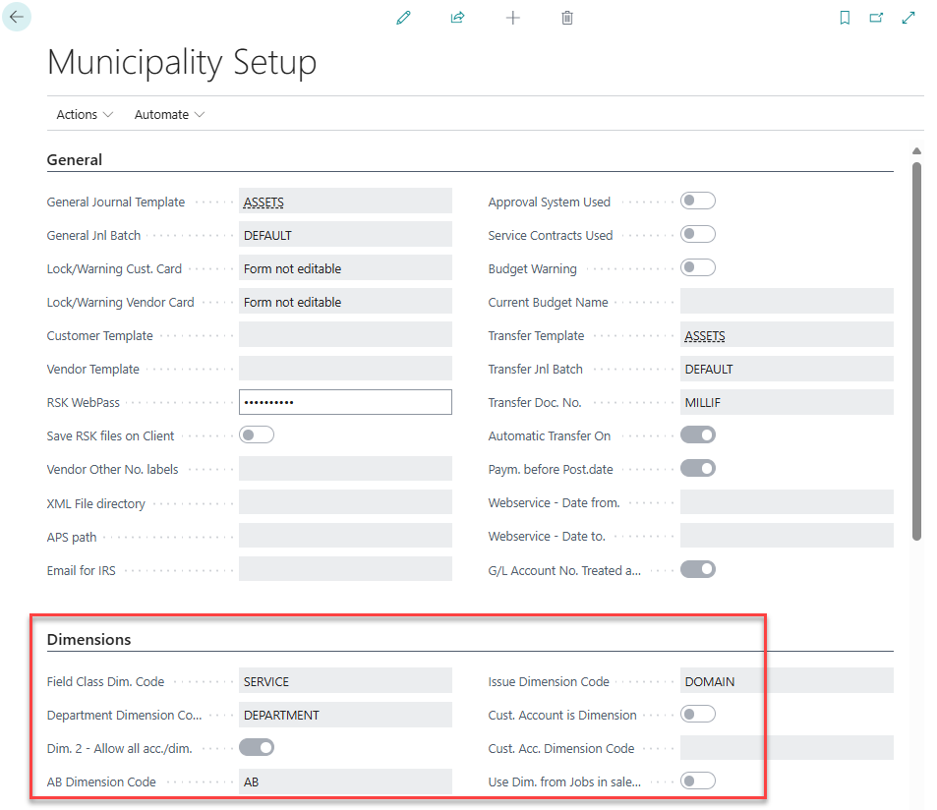Open the Automate dropdown menu
The width and height of the screenshot is (937, 810).
click(169, 114)
